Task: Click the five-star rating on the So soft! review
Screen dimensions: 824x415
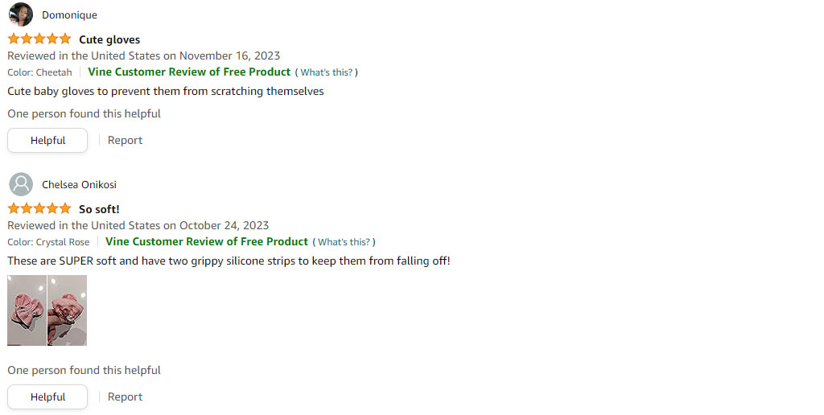Action: [x=39, y=209]
